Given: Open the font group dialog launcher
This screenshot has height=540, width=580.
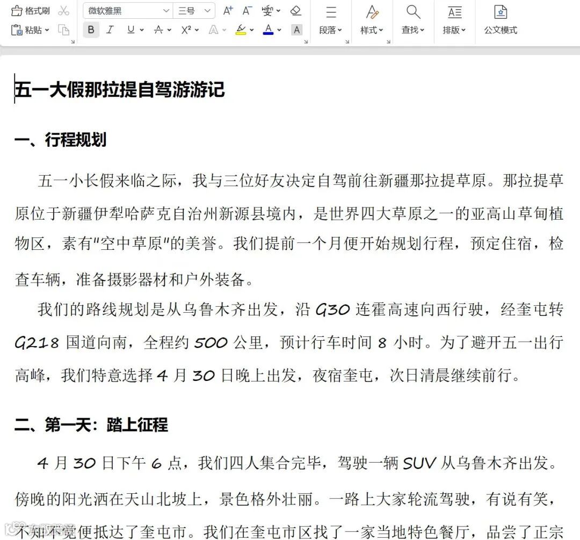Looking at the screenshot, I should (x=306, y=42).
